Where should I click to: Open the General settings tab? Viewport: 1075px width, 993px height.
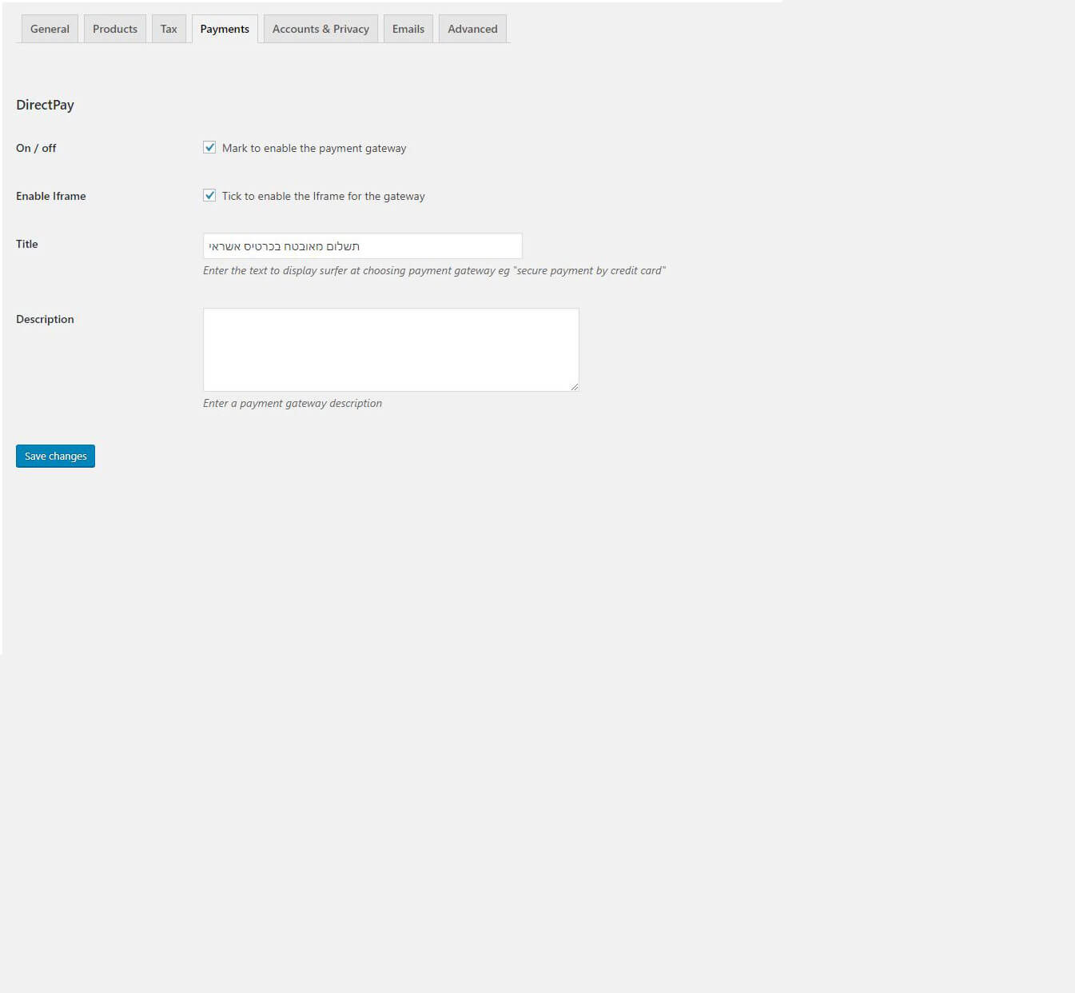coord(50,29)
